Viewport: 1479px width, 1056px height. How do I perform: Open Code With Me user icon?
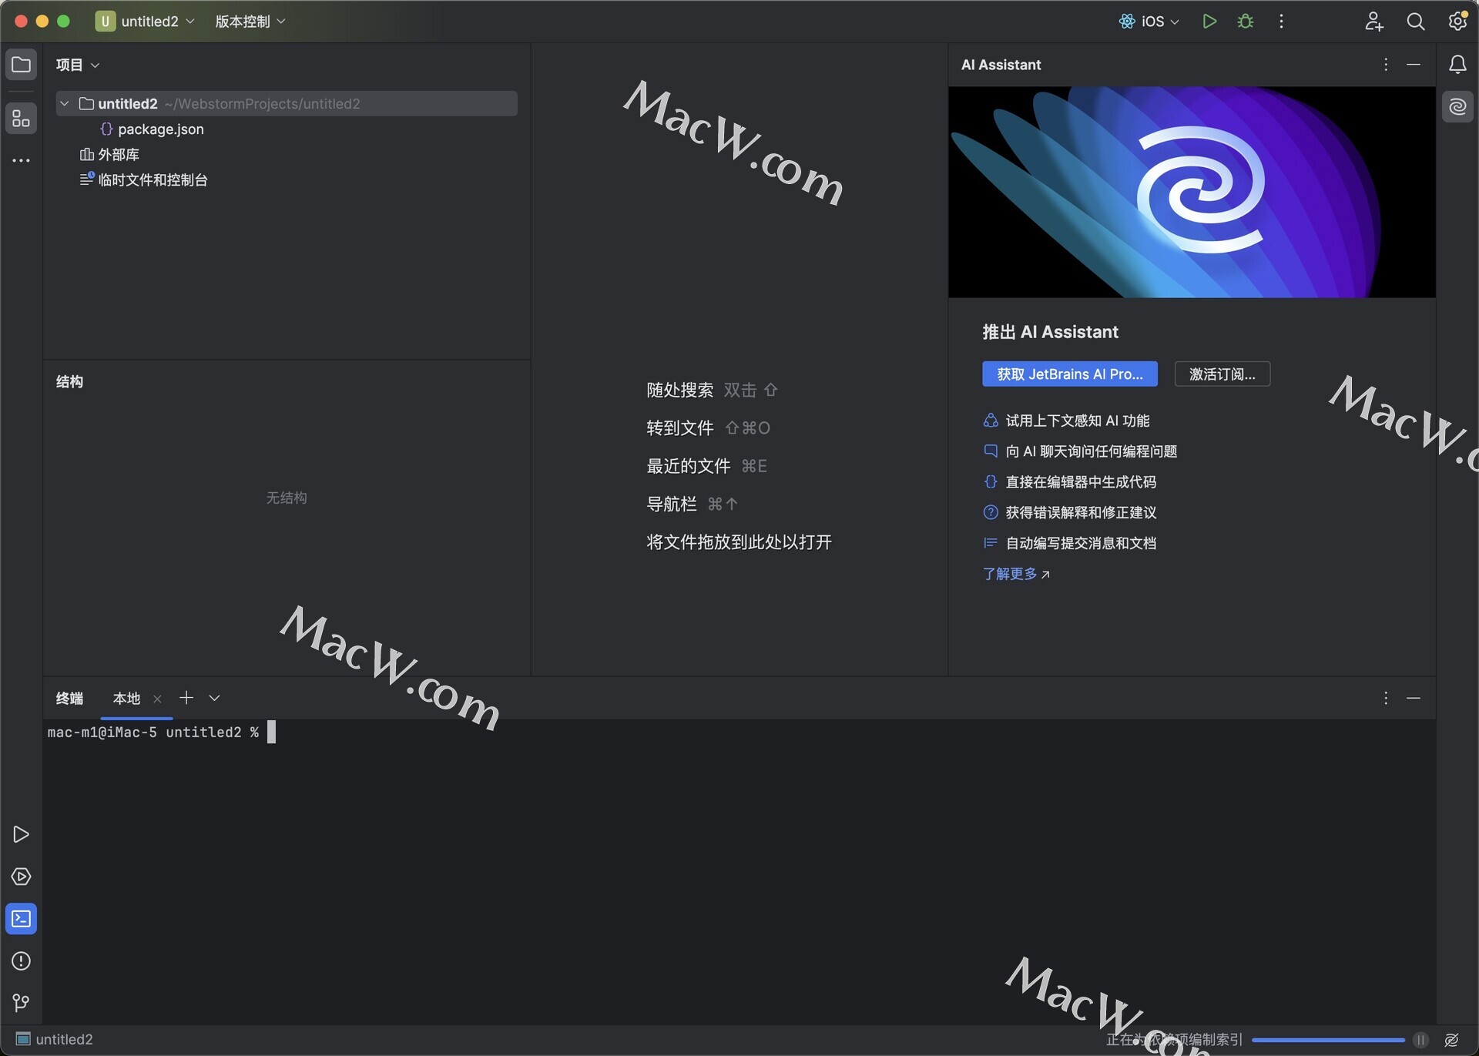pyautogui.click(x=1373, y=22)
